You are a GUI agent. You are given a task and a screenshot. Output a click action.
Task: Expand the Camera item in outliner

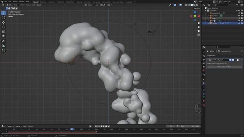(208, 16)
